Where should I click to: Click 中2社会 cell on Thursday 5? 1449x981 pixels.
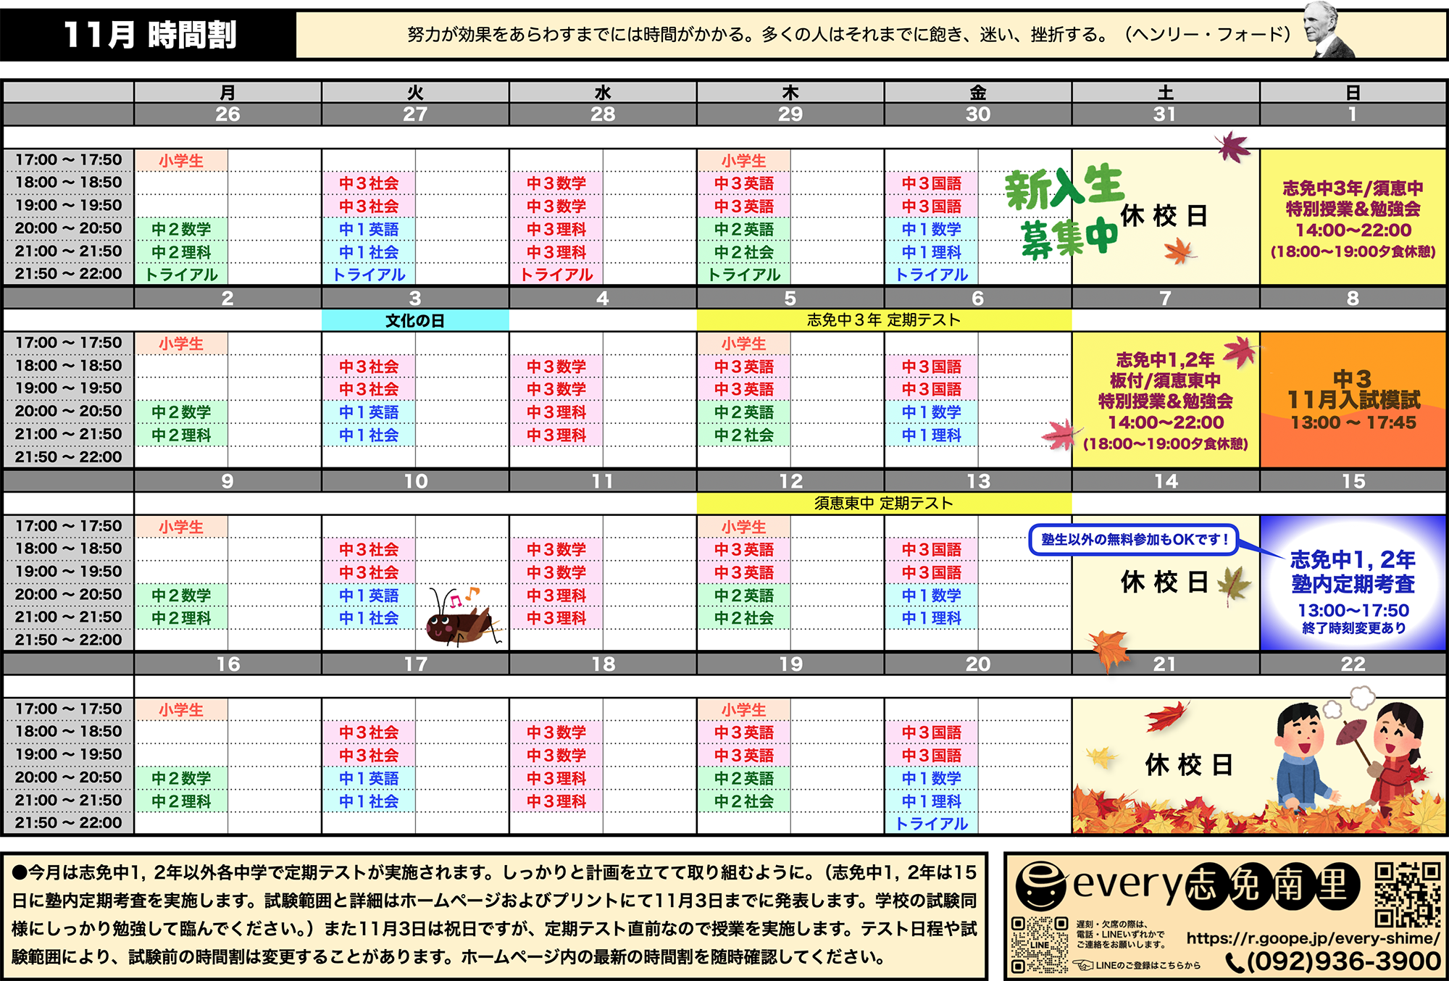(744, 435)
